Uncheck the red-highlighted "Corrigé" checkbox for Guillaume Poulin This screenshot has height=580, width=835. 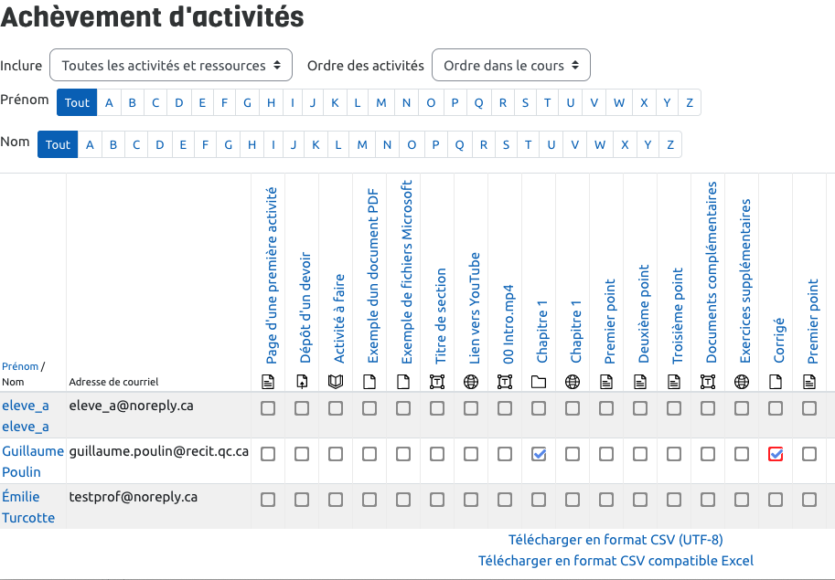pos(776,453)
